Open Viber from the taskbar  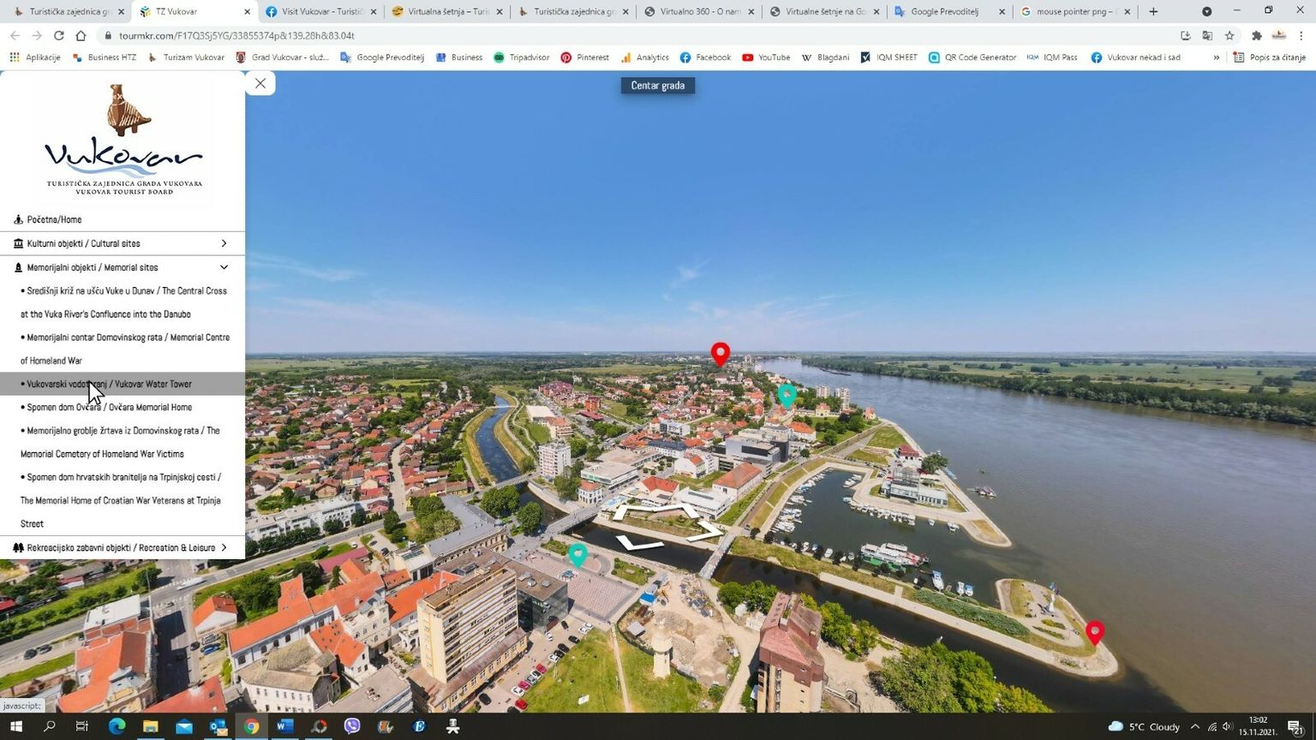352,726
